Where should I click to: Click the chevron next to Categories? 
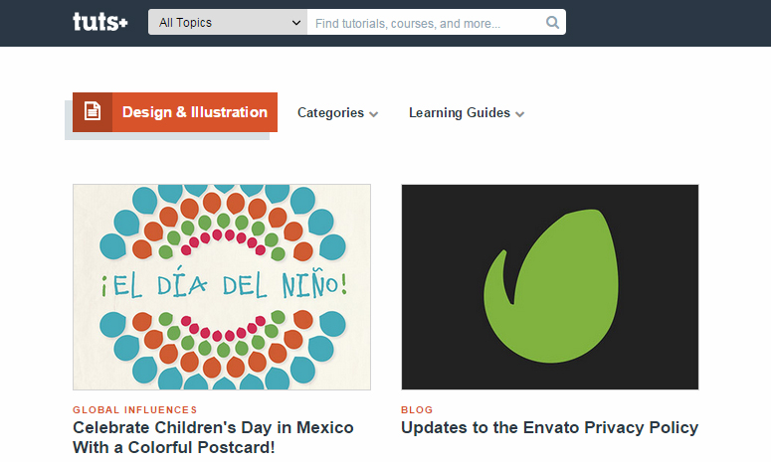374,114
